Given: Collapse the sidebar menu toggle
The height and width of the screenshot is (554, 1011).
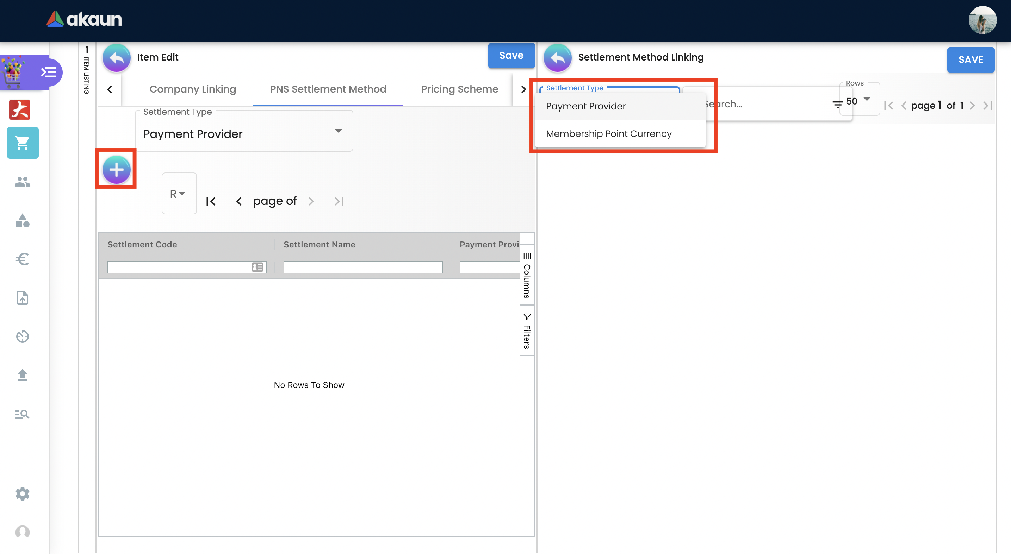Looking at the screenshot, I should click(x=49, y=72).
